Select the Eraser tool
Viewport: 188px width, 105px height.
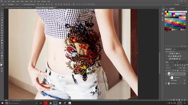(x=2, y=35)
